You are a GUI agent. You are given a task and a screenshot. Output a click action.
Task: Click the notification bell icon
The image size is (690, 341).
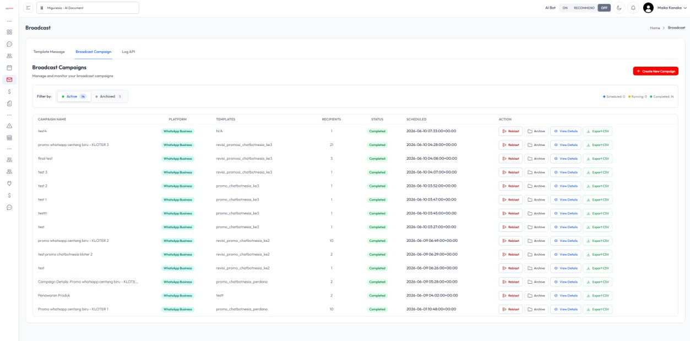[633, 8]
